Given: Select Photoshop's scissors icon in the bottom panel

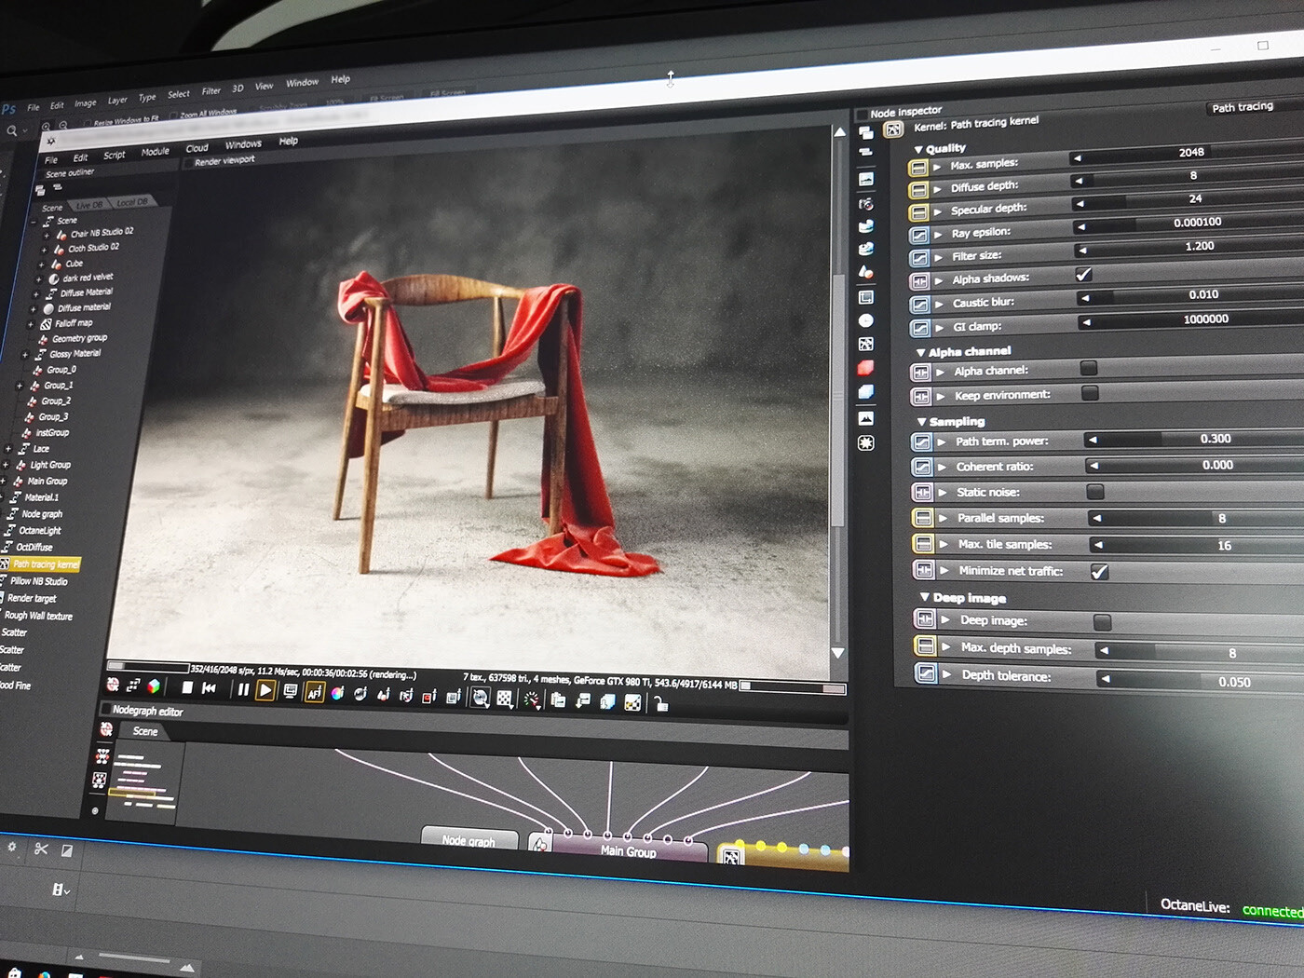Looking at the screenshot, I should 40,849.
